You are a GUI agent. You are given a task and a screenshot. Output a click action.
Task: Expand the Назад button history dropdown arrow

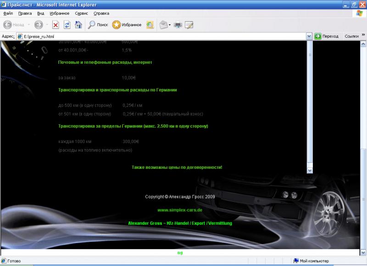28,25
